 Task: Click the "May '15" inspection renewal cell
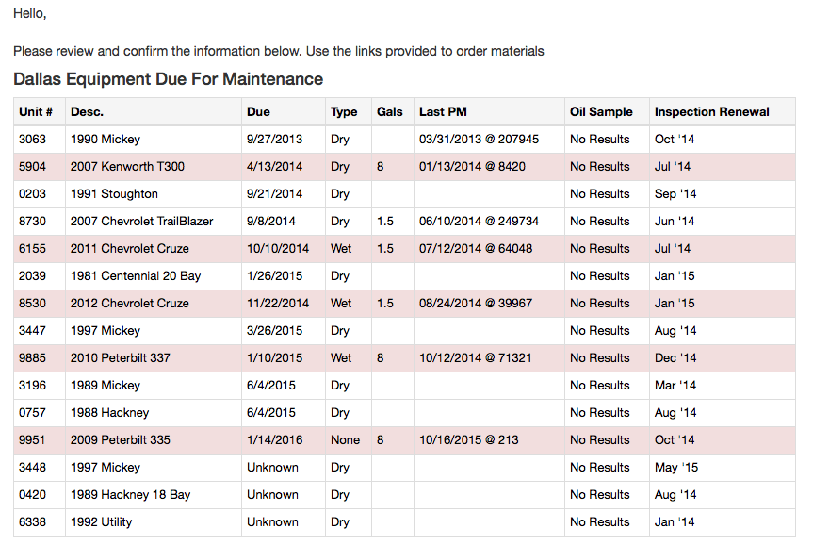point(675,468)
